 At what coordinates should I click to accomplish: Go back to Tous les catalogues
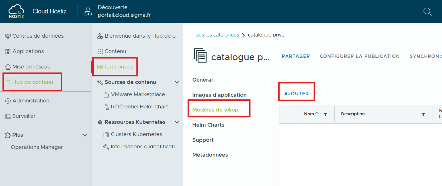coord(216,35)
